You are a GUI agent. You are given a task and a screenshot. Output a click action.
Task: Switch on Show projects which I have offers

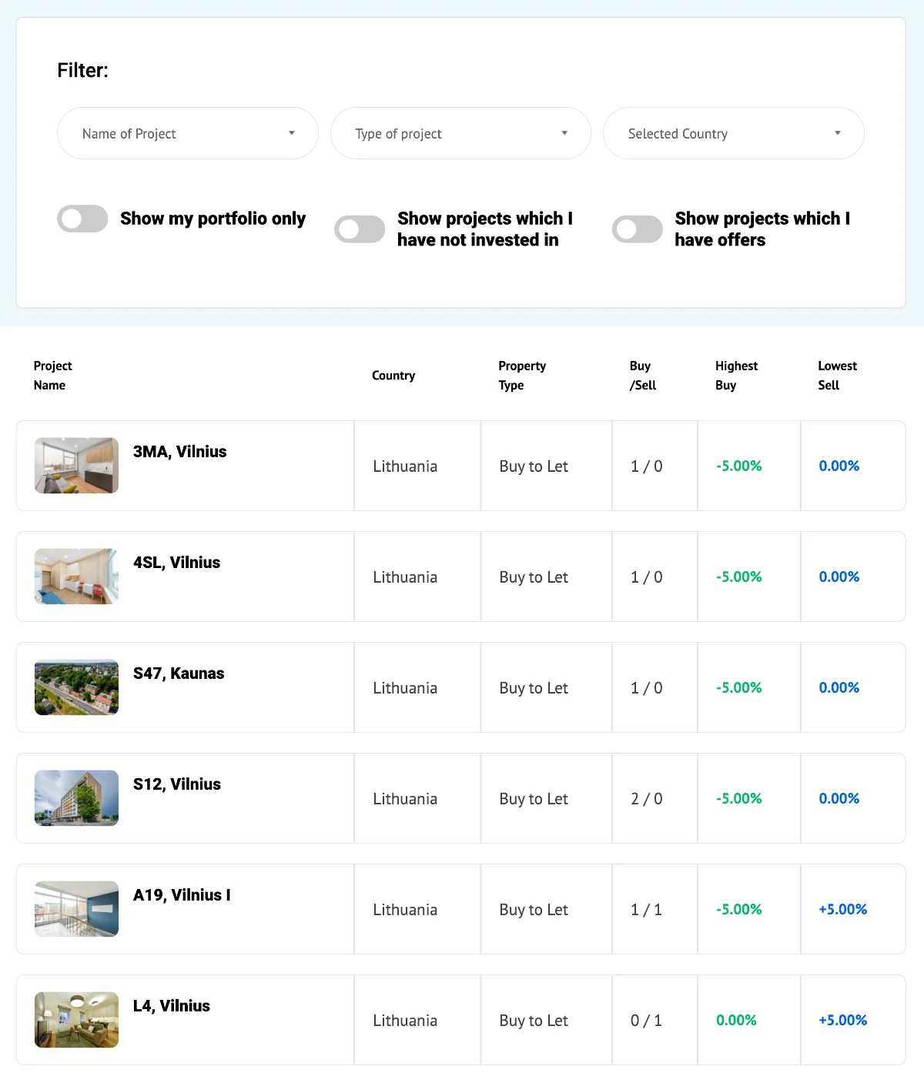pos(638,229)
